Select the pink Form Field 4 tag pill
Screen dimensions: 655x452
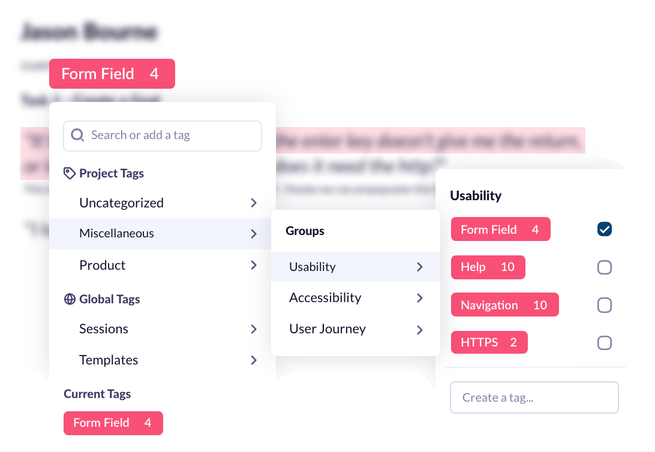500,229
